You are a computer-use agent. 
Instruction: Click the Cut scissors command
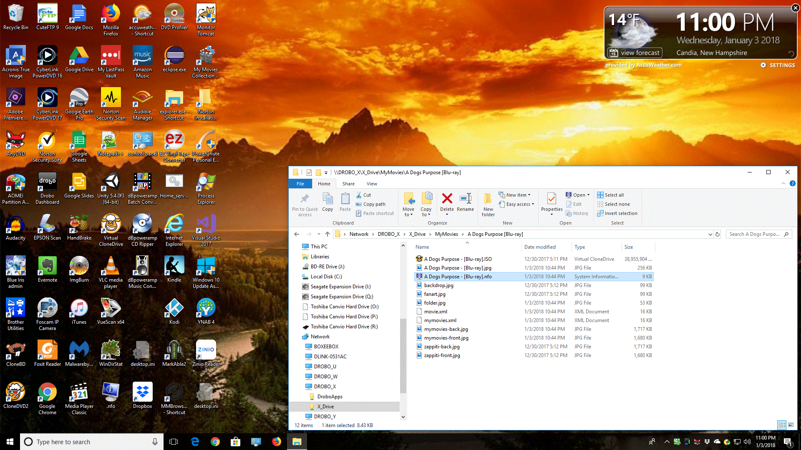pyautogui.click(x=363, y=195)
